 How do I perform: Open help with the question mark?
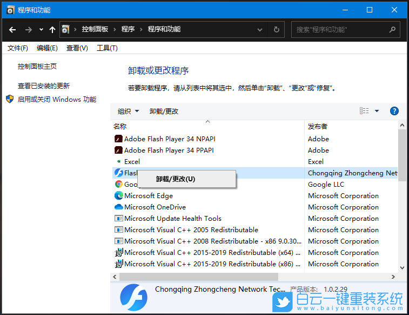tap(394, 111)
